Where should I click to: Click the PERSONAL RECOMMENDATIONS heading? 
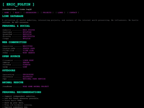(22, 92)
